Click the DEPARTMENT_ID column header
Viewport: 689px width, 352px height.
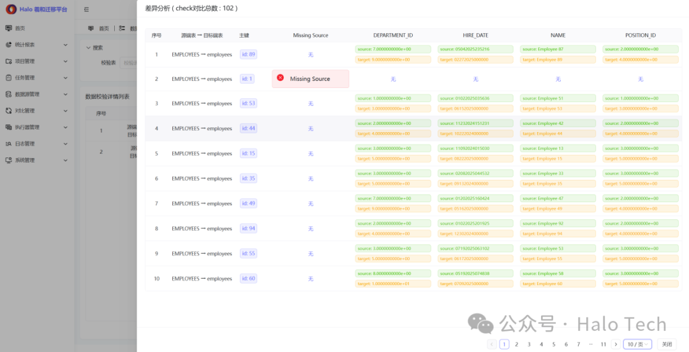(x=393, y=35)
